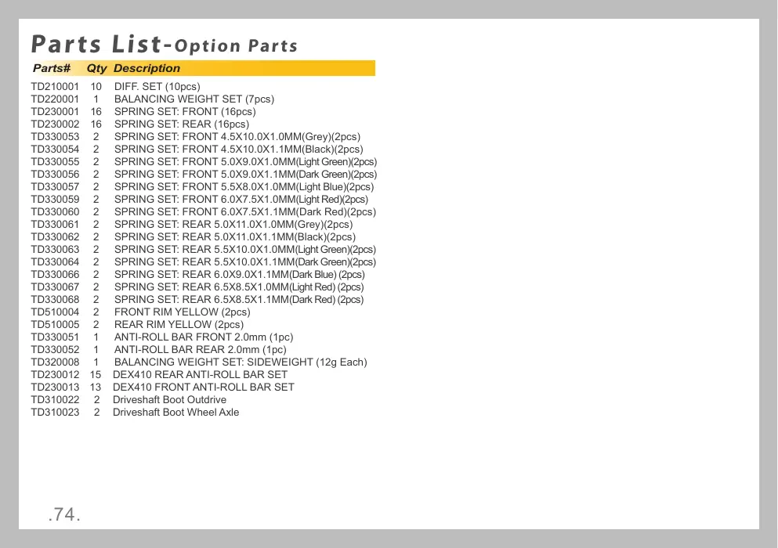Select the front Light Green spring description

point(245,162)
